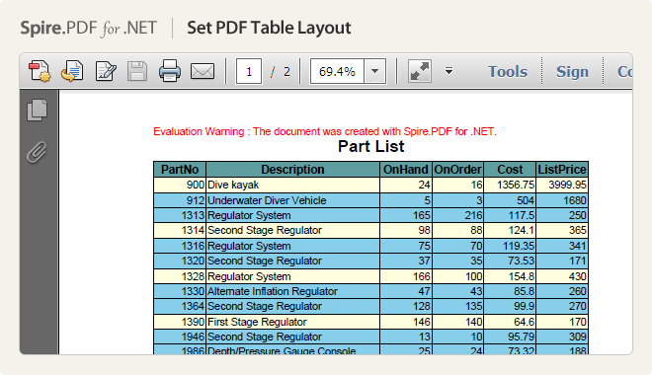Click the OnHand value 166
The image size is (652, 375).
(406, 276)
